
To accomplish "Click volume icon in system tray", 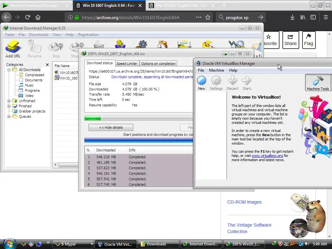I will point(307,244).
